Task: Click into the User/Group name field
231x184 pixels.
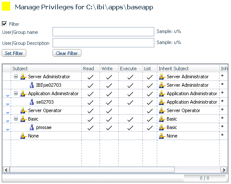Action: (103, 32)
